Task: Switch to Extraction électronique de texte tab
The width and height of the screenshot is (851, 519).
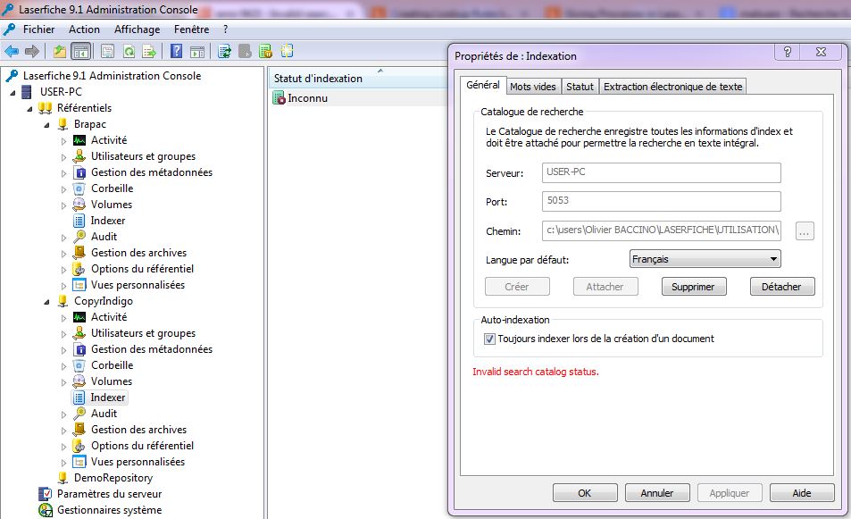Action: click(673, 87)
